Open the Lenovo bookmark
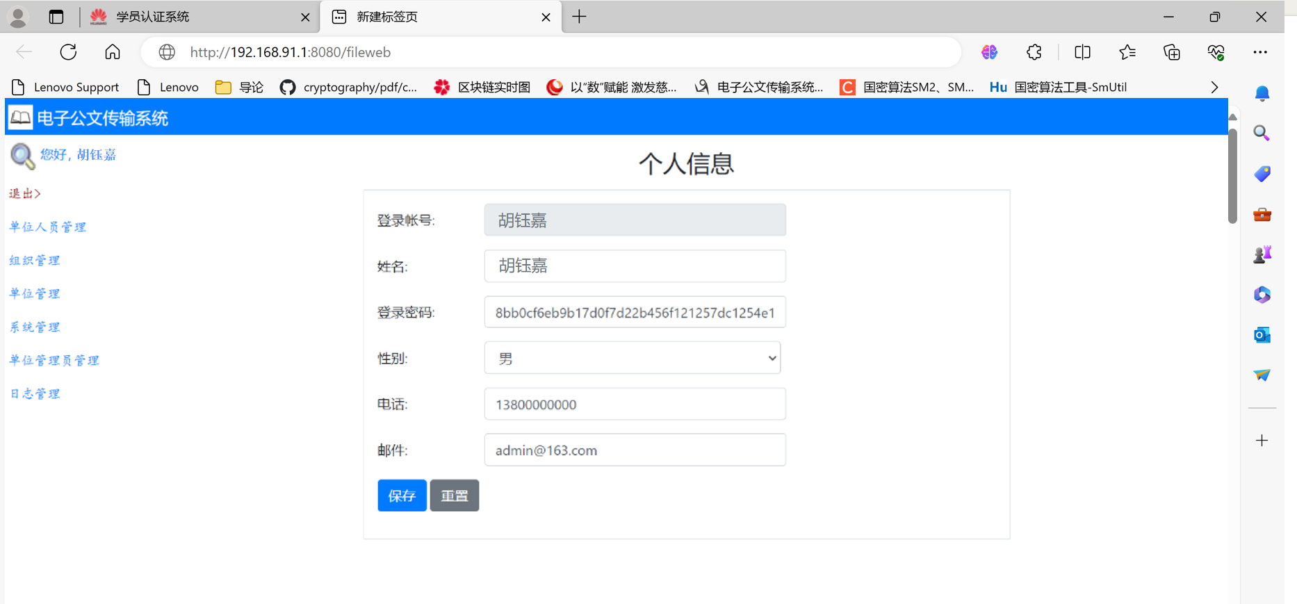Image resolution: width=1297 pixels, height=604 pixels. pyautogui.click(x=168, y=87)
